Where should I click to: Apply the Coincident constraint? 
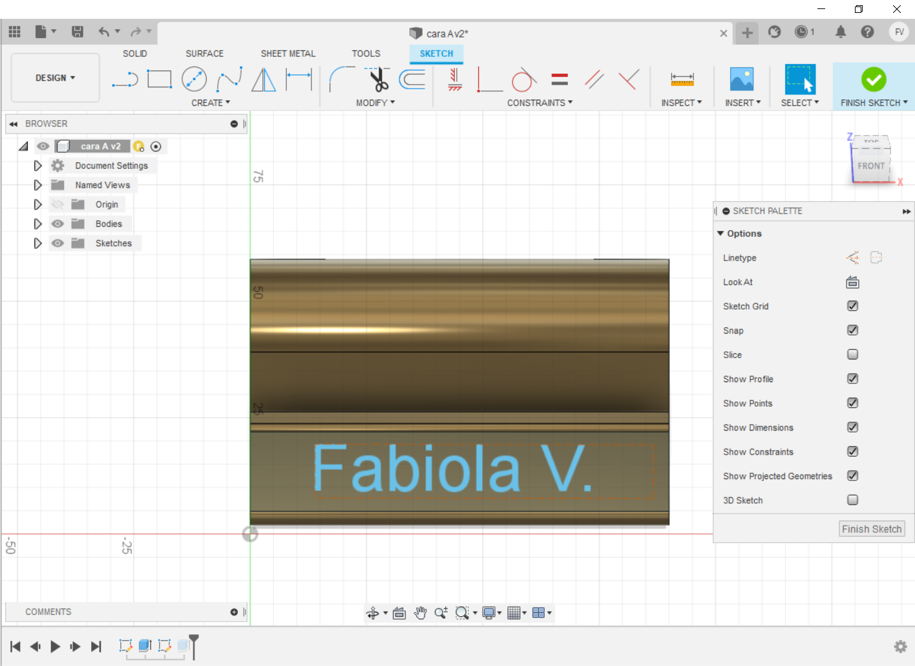[455, 79]
